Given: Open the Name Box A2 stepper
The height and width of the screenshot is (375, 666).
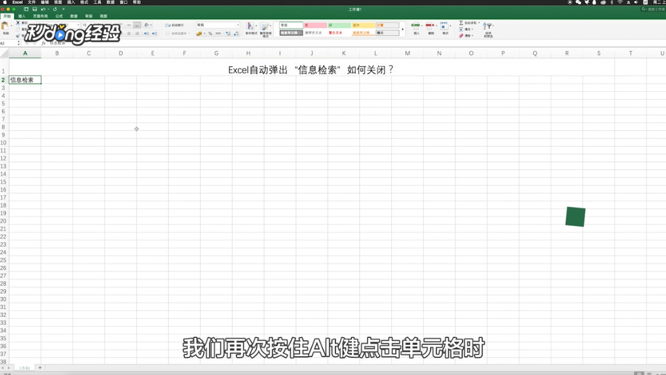Looking at the screenshot, I should click(x=18, y=43).
